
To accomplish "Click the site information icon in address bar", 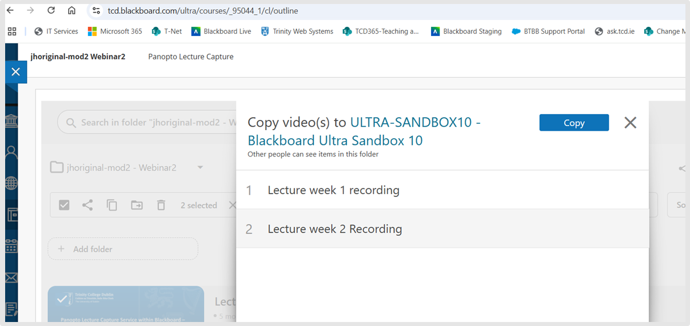I will point(96,11).
